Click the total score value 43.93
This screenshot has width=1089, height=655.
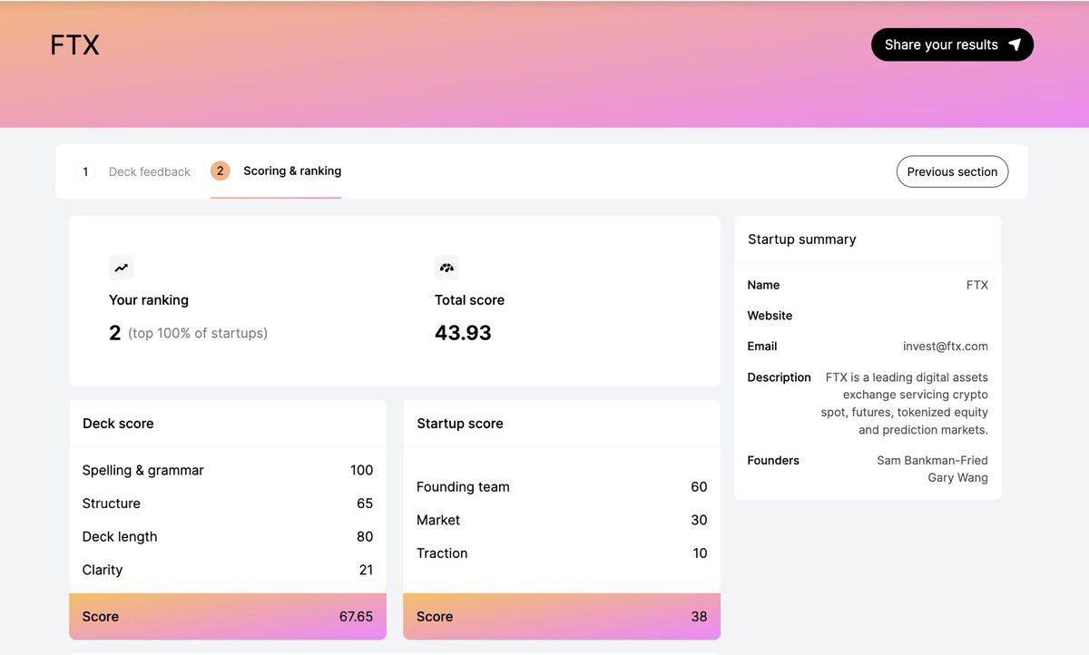[463, 333]
